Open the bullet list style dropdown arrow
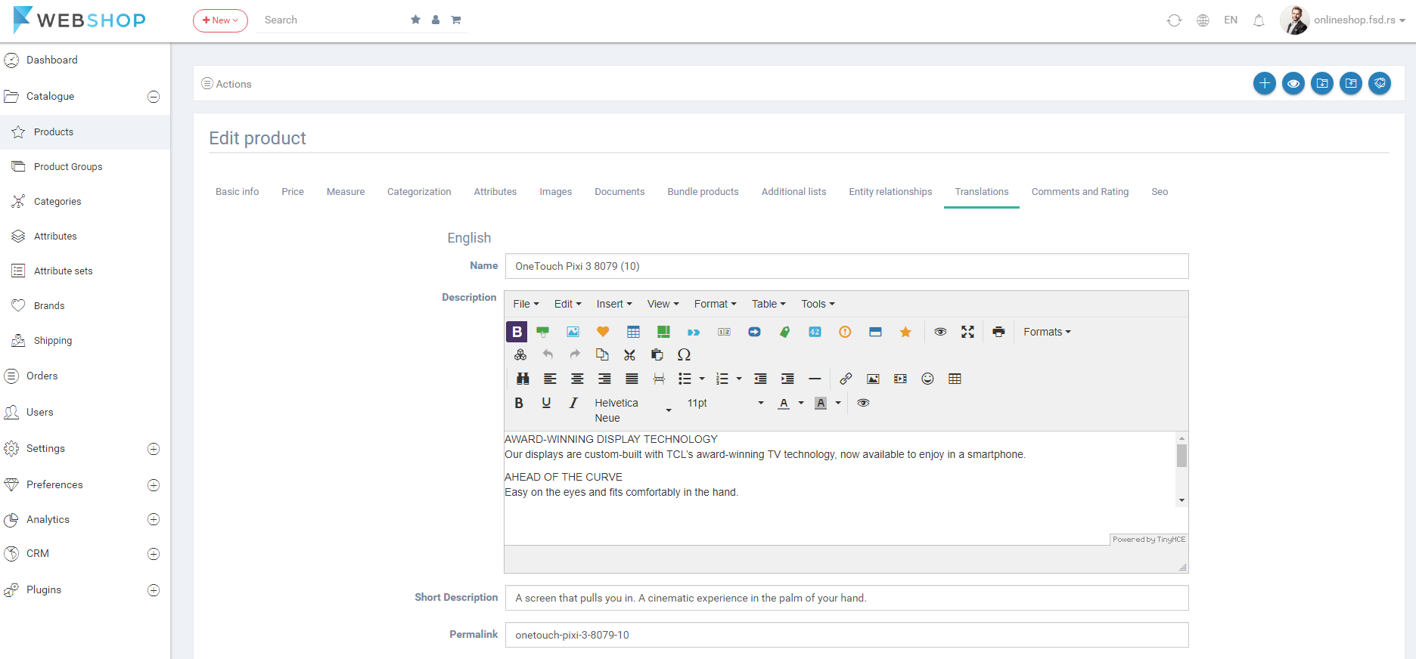 702,379
